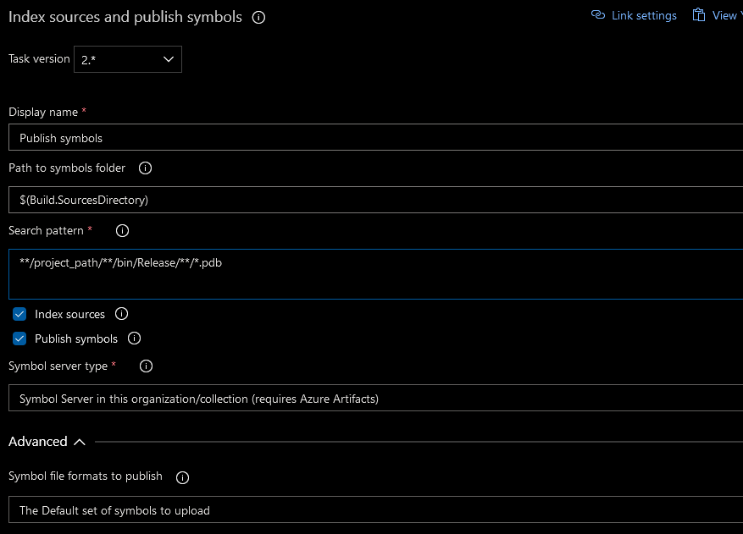Screen dimensions: 743x534
Task: Show info for Index sources option
Action: pos(121,314)
